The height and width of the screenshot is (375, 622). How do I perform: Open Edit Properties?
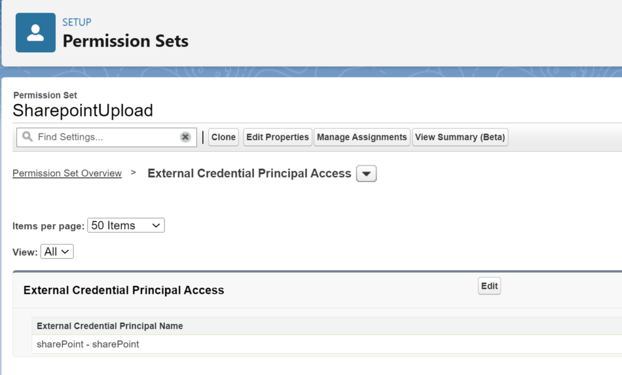click(x=277, y=137)
